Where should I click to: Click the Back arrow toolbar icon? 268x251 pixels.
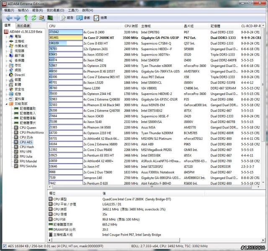point(9,18)
